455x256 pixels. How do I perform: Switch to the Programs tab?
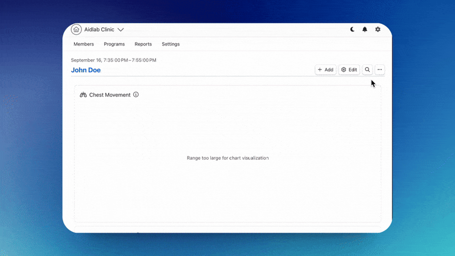coord(114,44)
